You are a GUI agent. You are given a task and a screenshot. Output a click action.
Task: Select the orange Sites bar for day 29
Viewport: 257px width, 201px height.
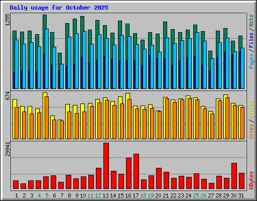[x=227, y=118]
